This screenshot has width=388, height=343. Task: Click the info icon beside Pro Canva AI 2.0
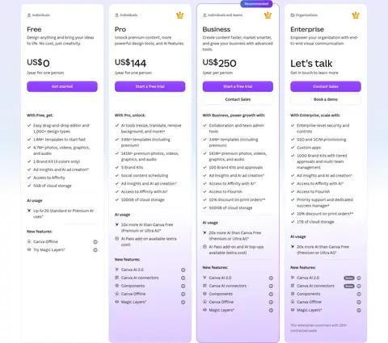[183, 270]
